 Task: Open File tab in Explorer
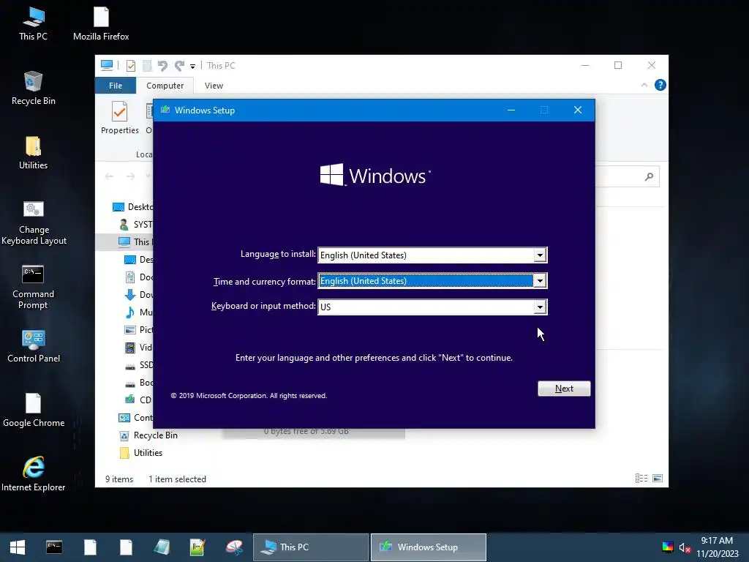116,86
